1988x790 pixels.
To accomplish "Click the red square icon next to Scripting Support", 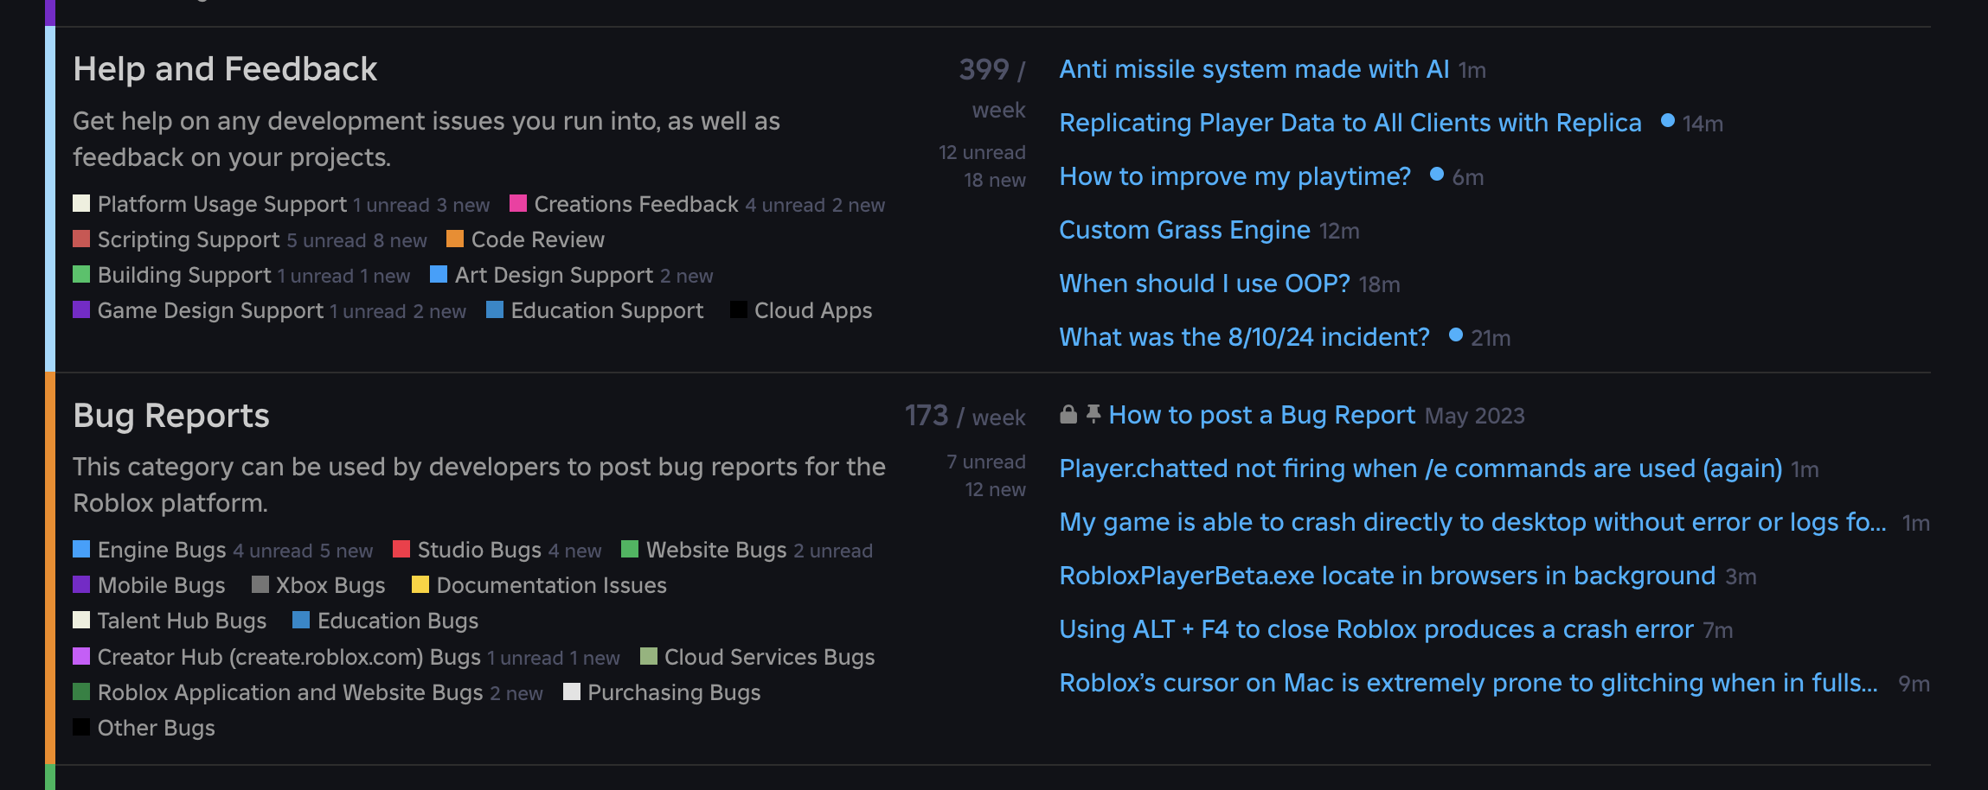I will point(82,239).
